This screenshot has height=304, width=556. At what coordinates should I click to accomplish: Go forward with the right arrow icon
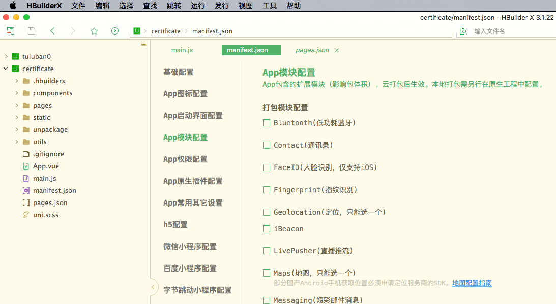coord(73,31)
